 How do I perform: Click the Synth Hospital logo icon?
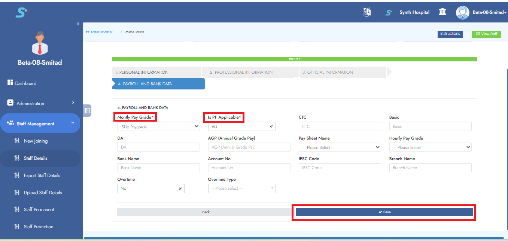(x=389, y=12)
